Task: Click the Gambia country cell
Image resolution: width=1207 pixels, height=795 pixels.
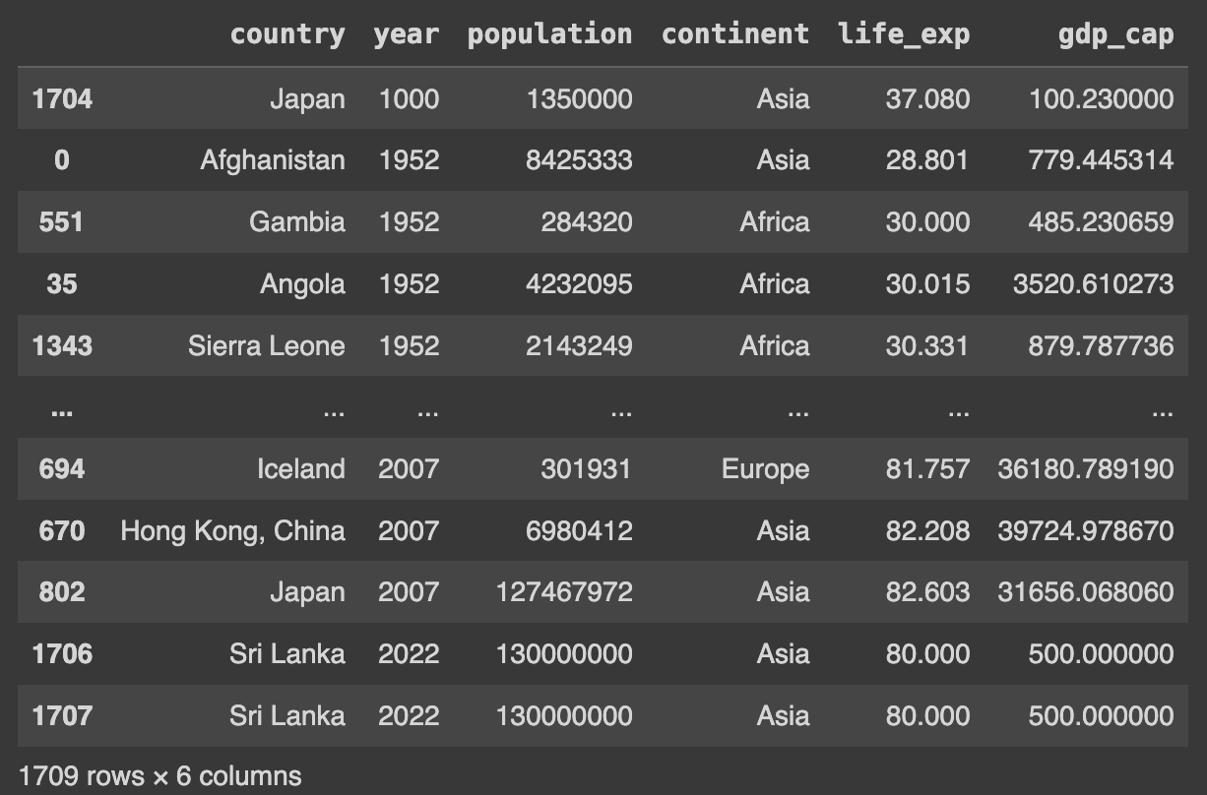Action: point(296,222)
